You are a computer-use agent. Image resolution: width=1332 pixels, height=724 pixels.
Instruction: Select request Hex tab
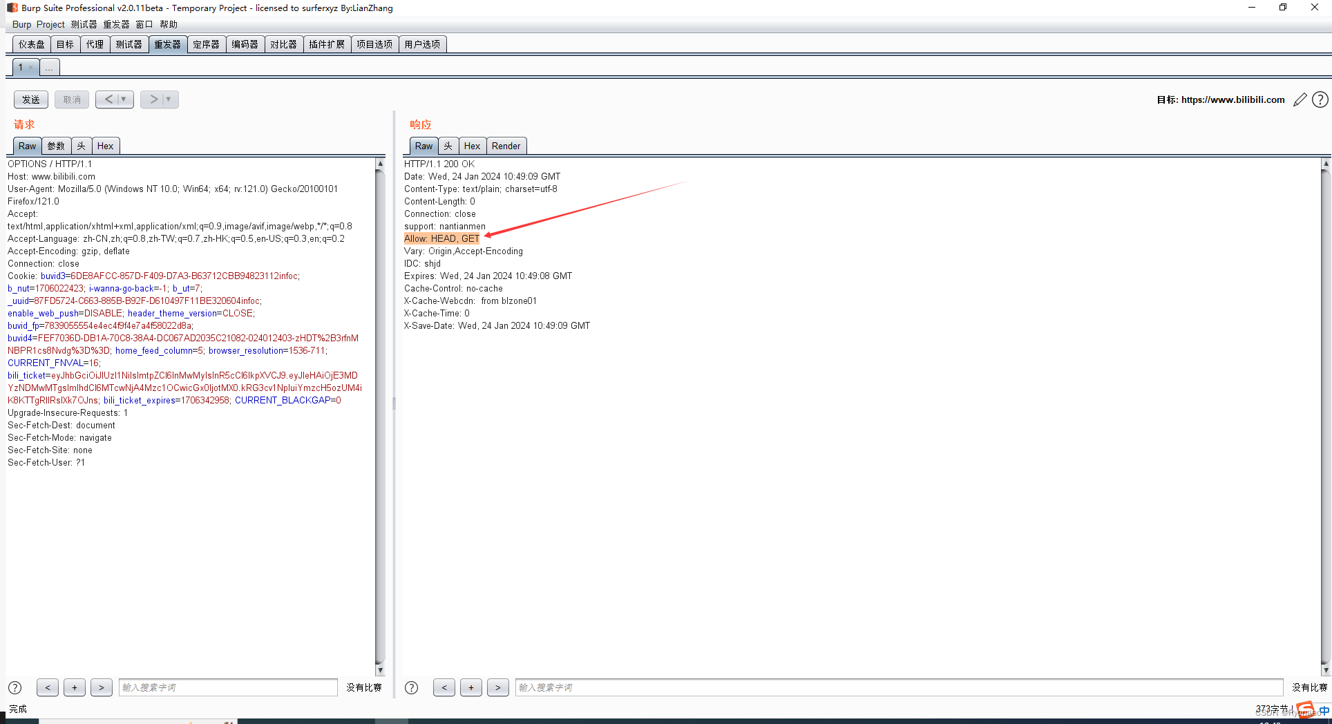[x=105, y=146]
